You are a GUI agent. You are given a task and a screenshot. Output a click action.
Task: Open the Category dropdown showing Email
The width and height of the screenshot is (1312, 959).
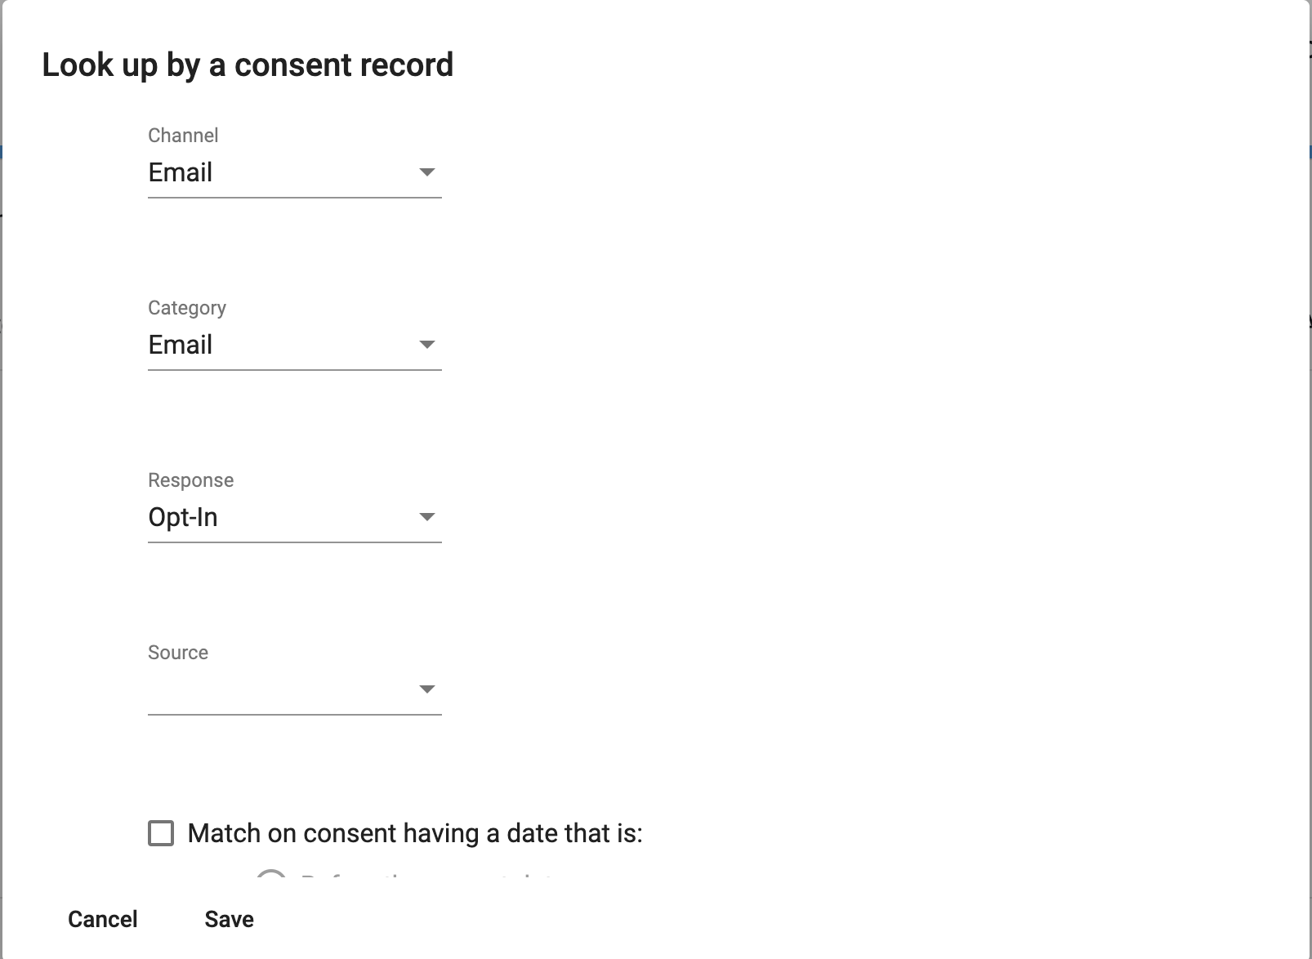point(295,346)
